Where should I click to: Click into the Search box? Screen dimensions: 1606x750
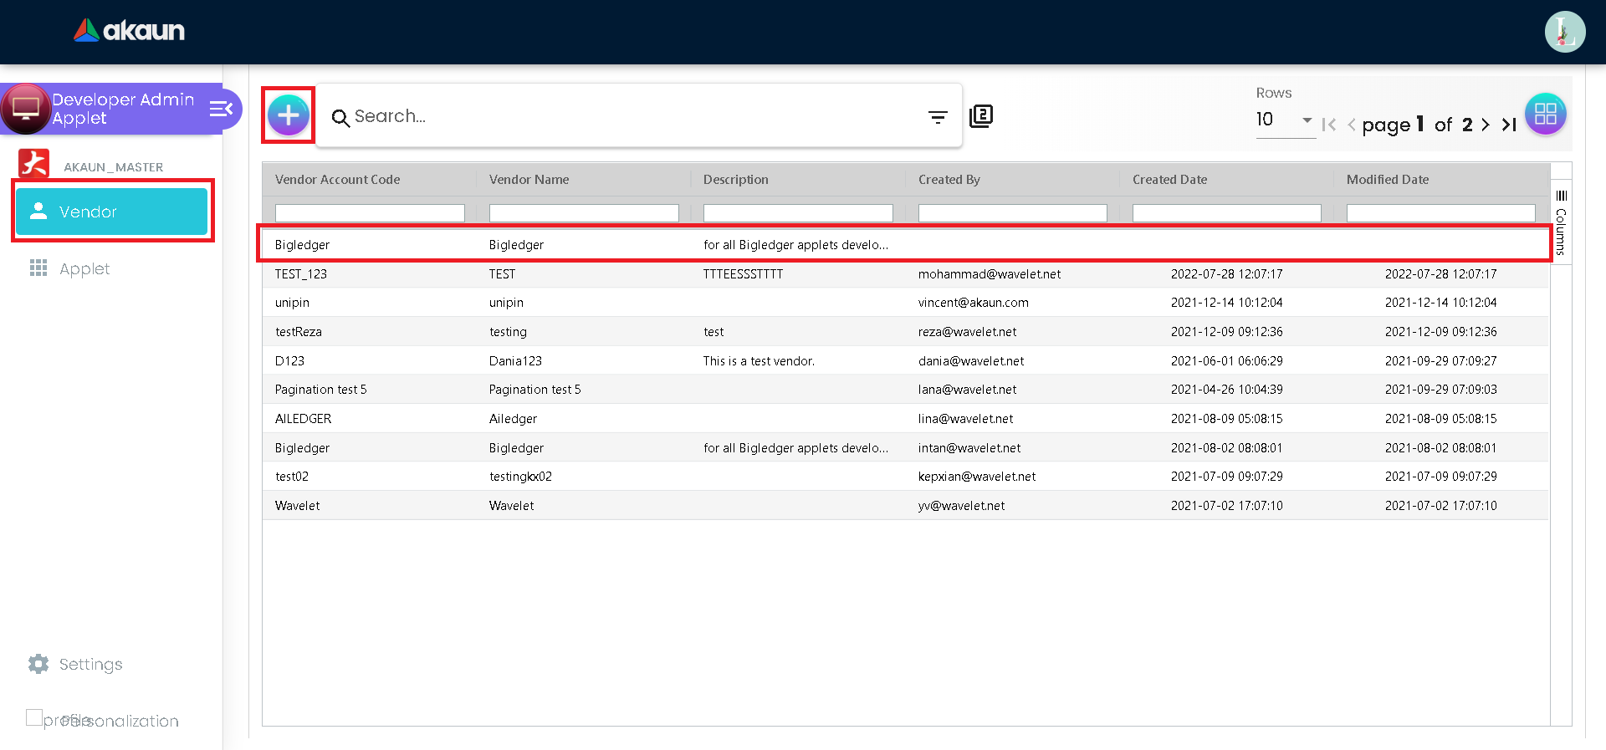point(636,116)
